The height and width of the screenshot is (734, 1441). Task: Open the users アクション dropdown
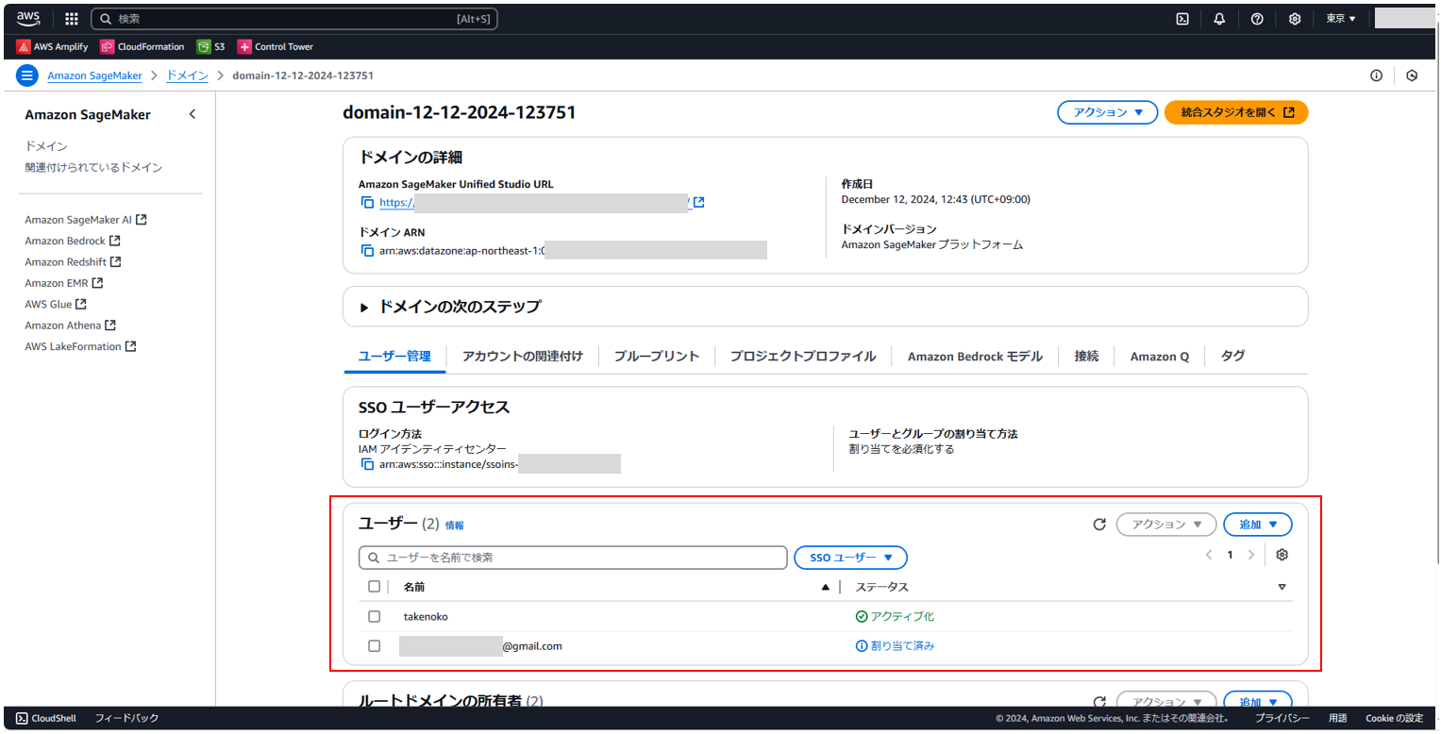pos(1166,525)
